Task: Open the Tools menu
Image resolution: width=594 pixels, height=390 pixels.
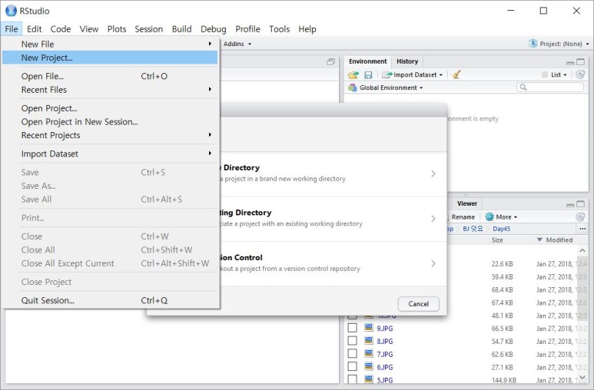Action: point(279,28)
